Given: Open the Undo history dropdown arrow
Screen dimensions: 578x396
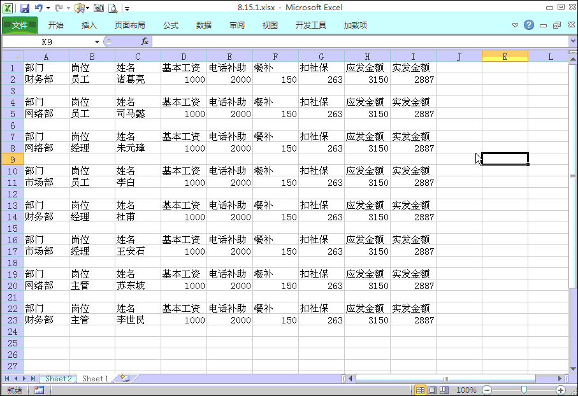Looking at the screenshot, I should pyautogui.click(x=48, y=8).
